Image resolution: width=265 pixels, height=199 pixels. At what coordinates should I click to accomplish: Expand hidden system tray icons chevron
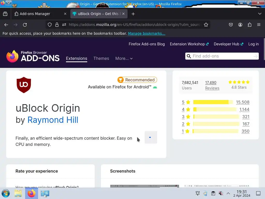click(x=228, y=193)
